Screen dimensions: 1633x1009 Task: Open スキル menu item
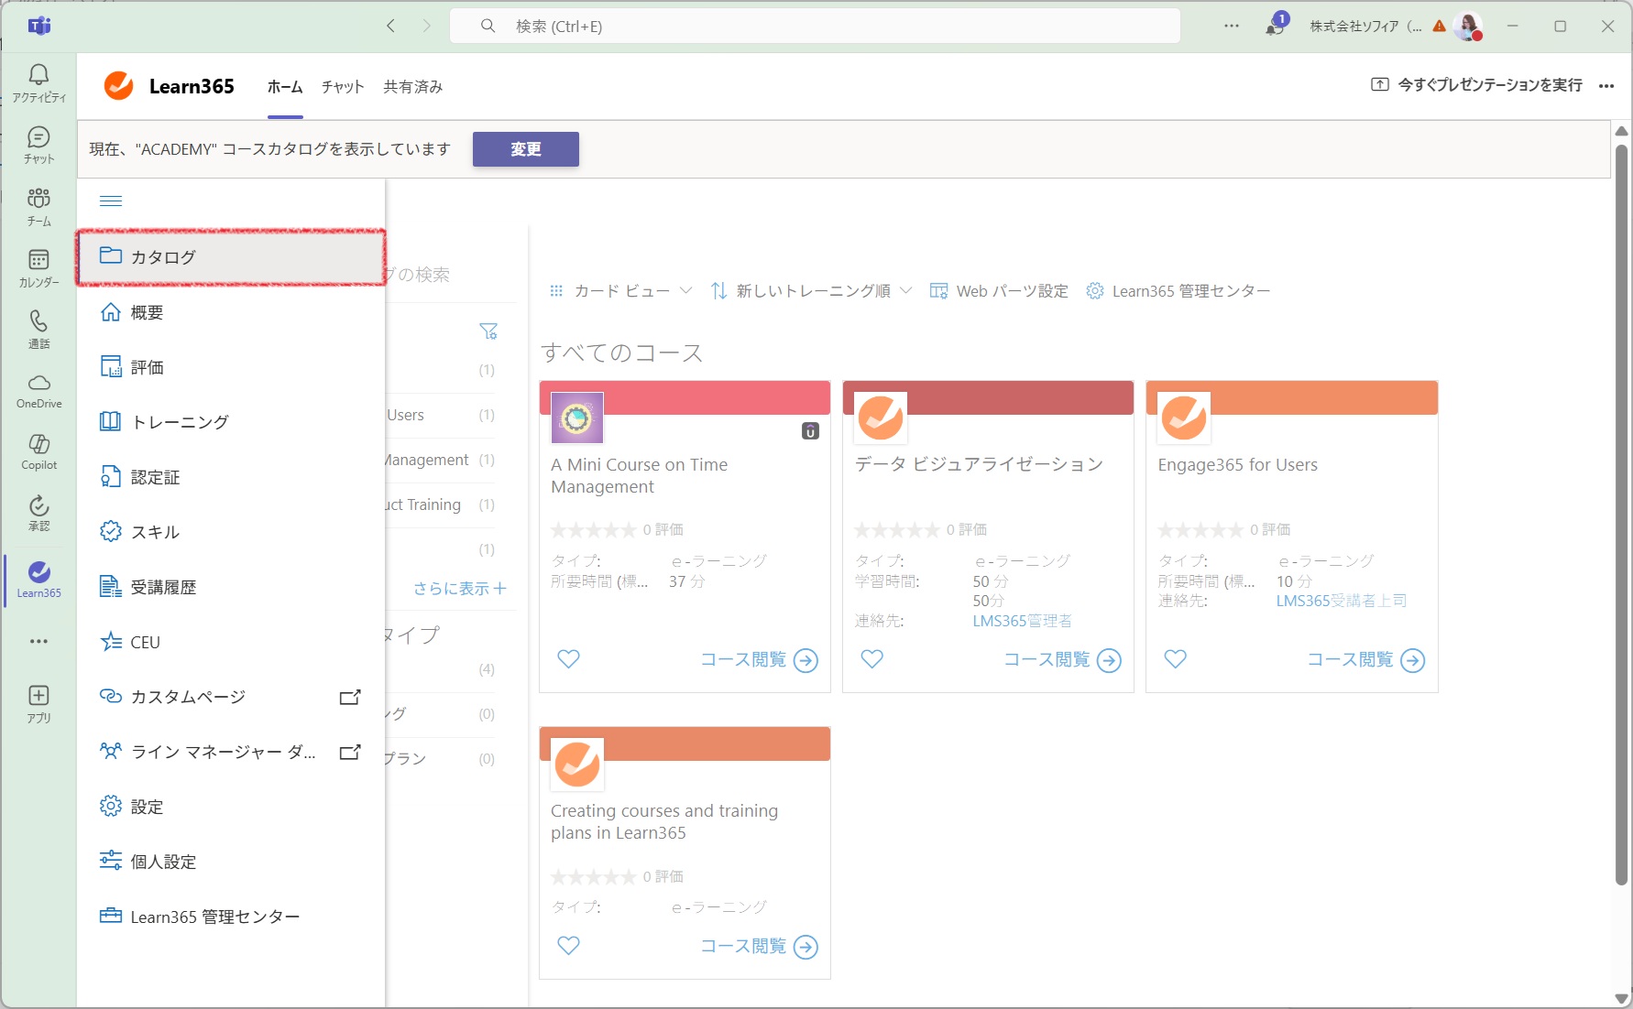pyautogui.click(x=230, y=532)
